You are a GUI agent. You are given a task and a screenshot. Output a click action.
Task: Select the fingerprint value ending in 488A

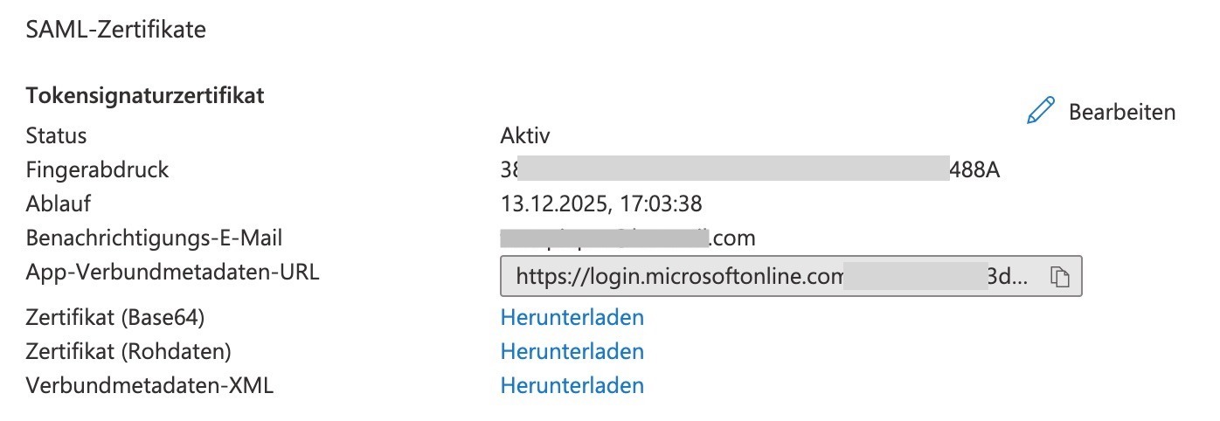tap(750, 169)
